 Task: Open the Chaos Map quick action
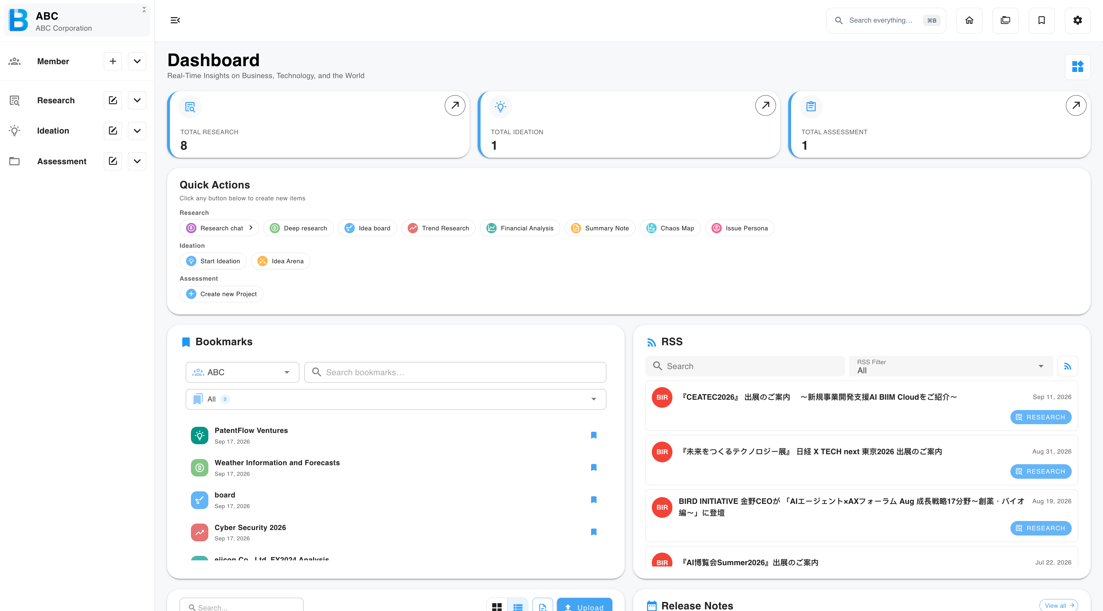point(670,228)
